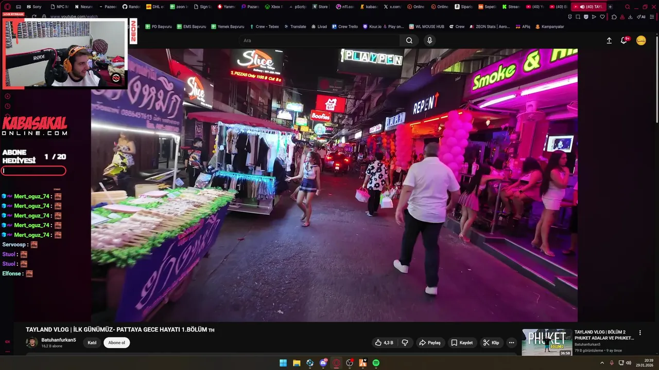The width and height of the screenshot is (659, 370).
Task: Switch to the Sony browser tab
Action: pos(34,7)
